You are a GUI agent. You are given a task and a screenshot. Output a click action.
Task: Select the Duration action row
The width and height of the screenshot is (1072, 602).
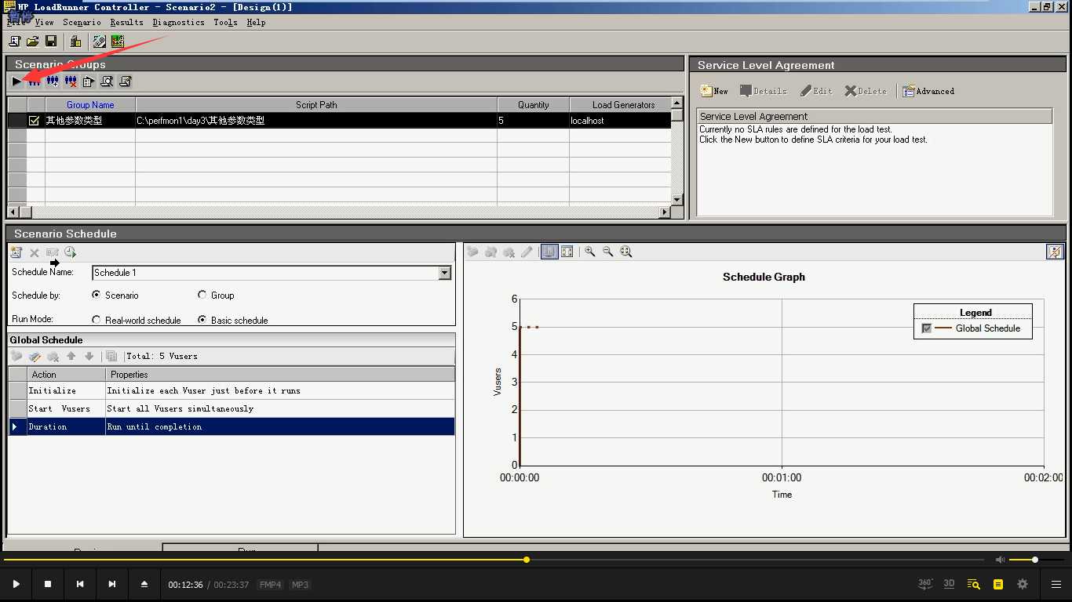click(232, 426)
